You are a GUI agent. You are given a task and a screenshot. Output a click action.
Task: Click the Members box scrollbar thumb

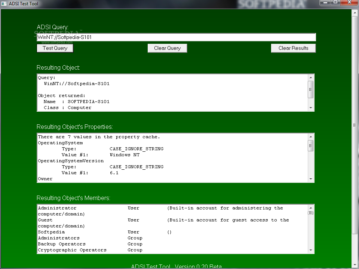point(311,213)
